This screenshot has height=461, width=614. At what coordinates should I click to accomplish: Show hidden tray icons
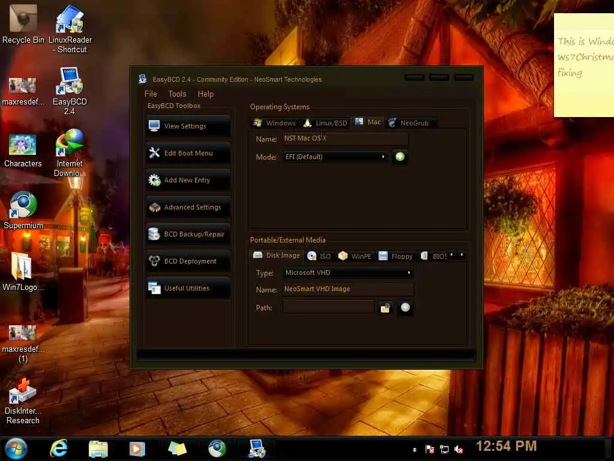pyautogui.click(x=415, y=450)
